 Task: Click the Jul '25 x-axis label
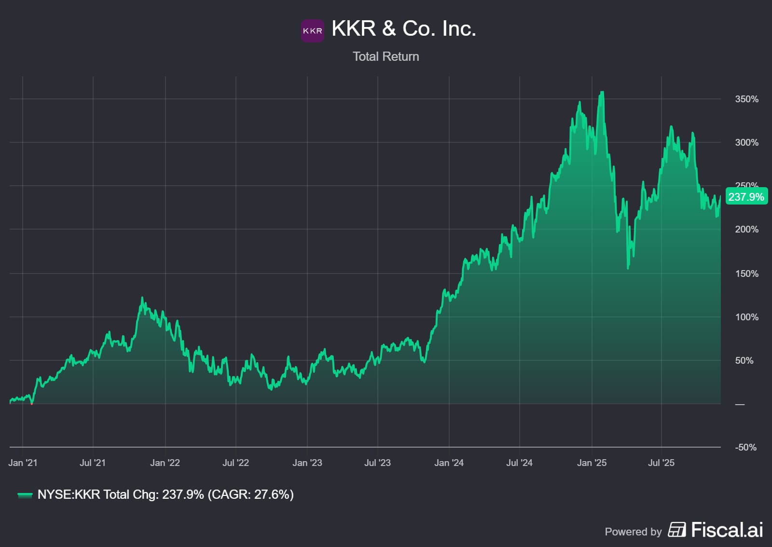tap(661, 463)
